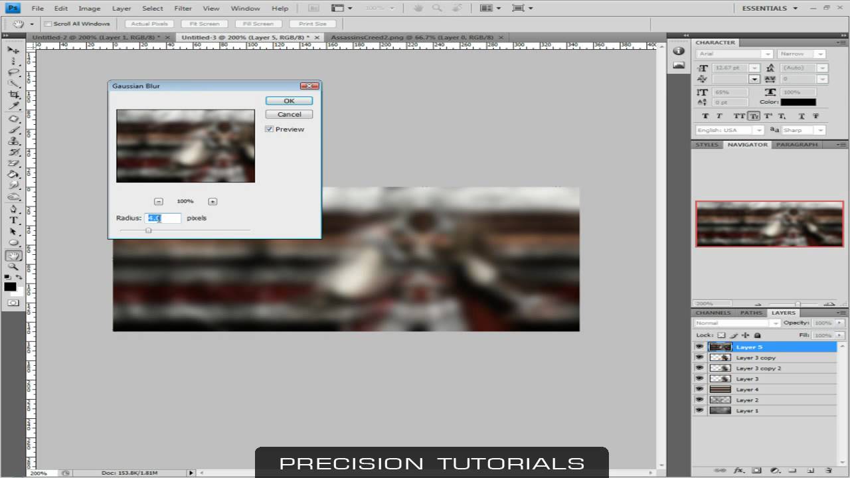The image size is (850, 478).
Task: Click the Faux Italic icon
Action: [x=719, y=116]
